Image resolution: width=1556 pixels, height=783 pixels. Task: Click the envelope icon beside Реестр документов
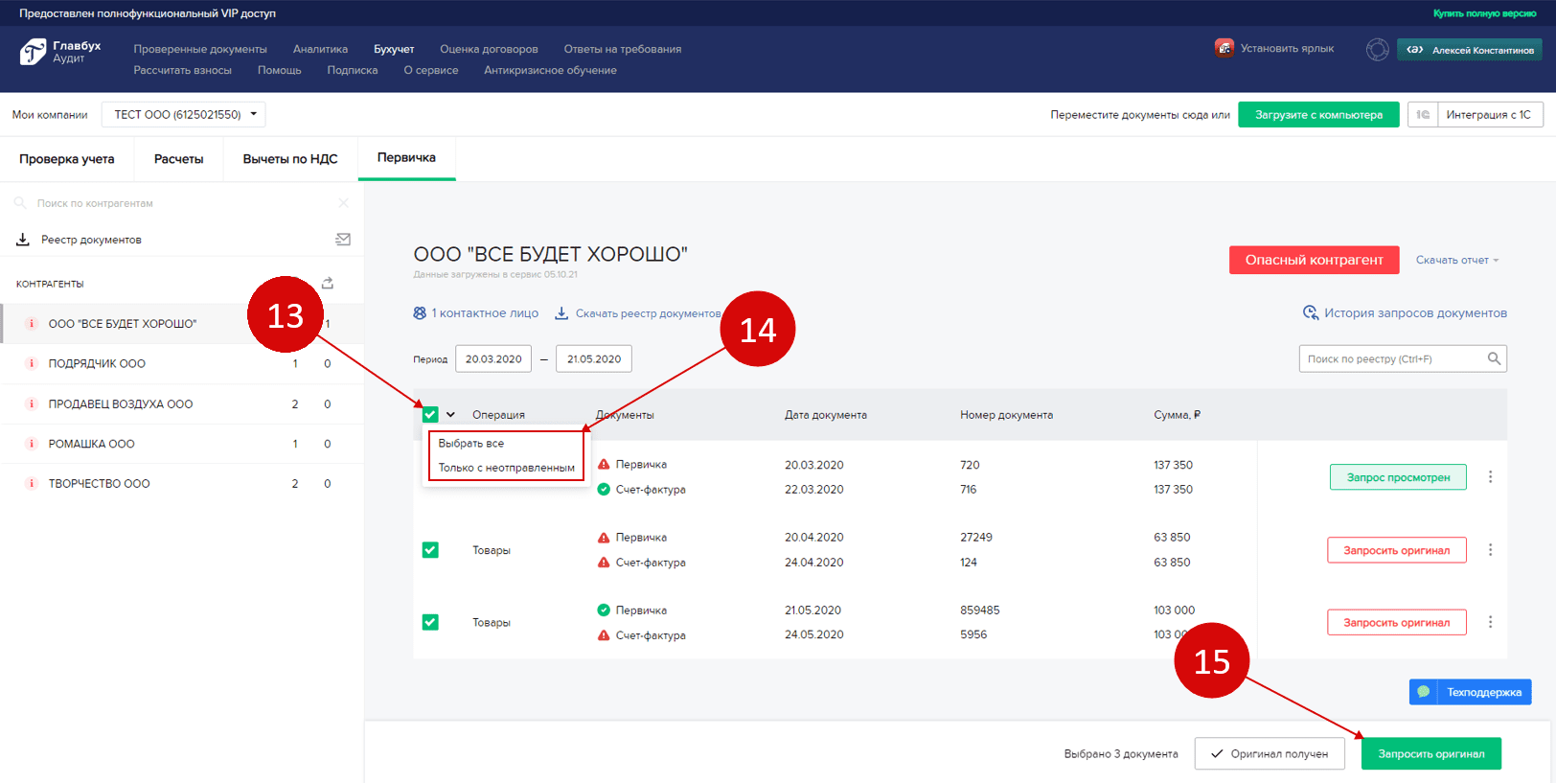point(343,240)
